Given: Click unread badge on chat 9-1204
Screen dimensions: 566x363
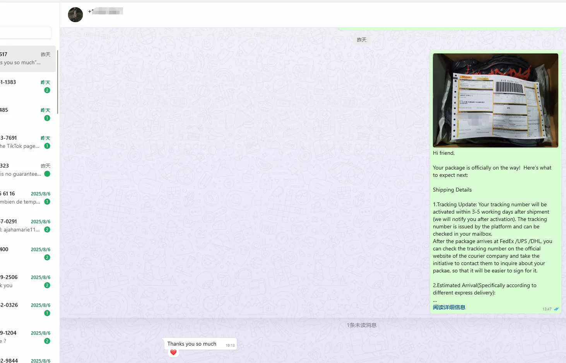Looking at the screenshot, I should point(47,341).
